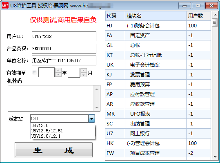Click the 用户ID input field

tap(64, 36)
